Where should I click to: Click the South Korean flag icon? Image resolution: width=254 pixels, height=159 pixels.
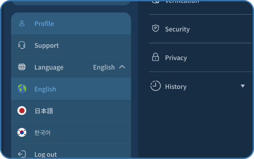pos(22,132)
